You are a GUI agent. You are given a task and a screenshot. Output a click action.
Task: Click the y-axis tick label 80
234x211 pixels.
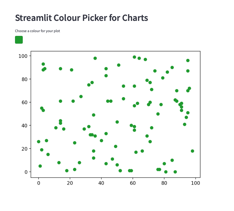[x=25, y=79]
